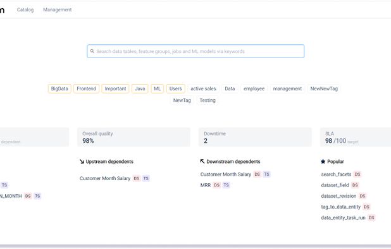Select the employee tag
The height and width of the screenshot is (249, 391).
tap(254, 88)
